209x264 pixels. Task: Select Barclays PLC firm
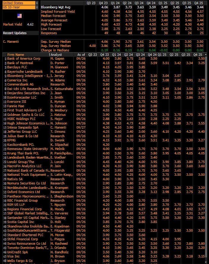click(x=17, y=67)
